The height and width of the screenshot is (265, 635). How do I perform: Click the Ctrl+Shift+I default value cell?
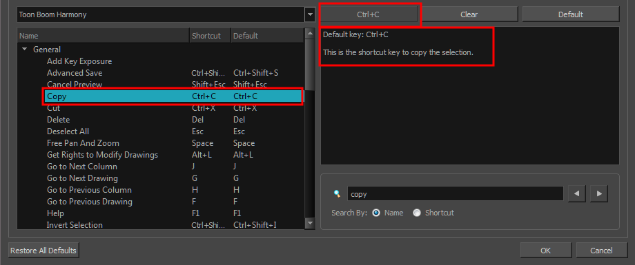[x=255, y=225]
